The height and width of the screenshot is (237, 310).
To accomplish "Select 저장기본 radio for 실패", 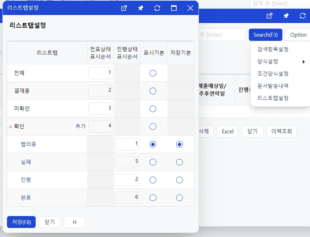I will 179,162.
